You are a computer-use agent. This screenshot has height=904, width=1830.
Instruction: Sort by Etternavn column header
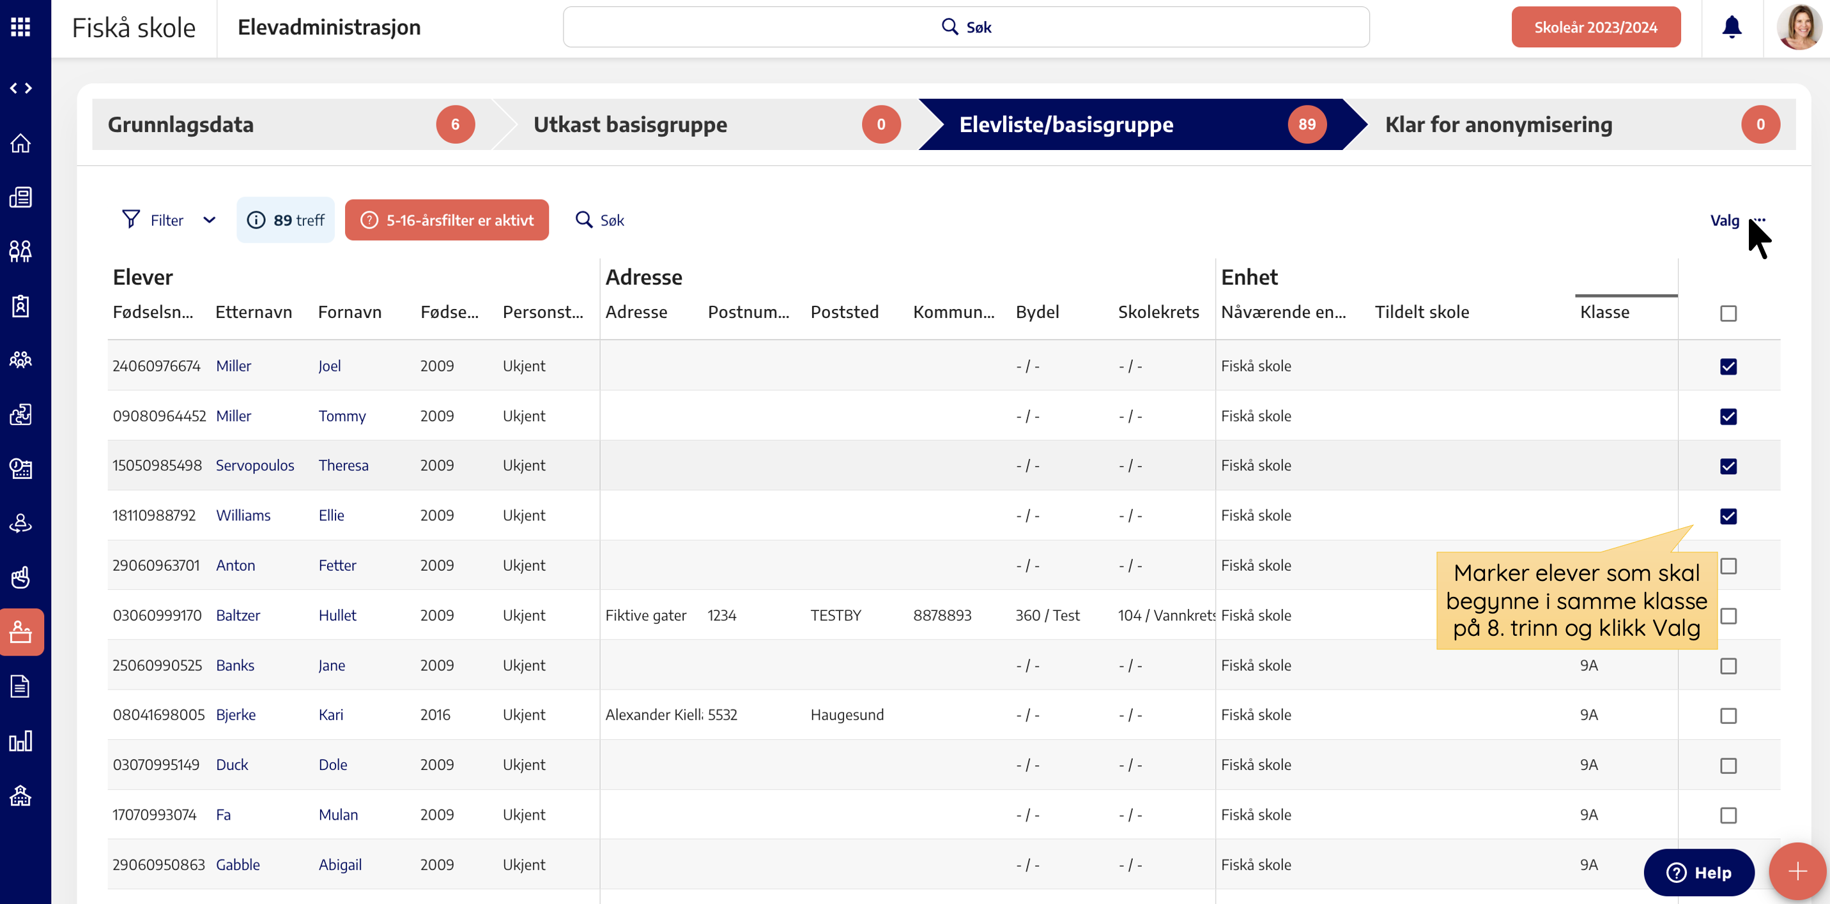tap(254, 312)
